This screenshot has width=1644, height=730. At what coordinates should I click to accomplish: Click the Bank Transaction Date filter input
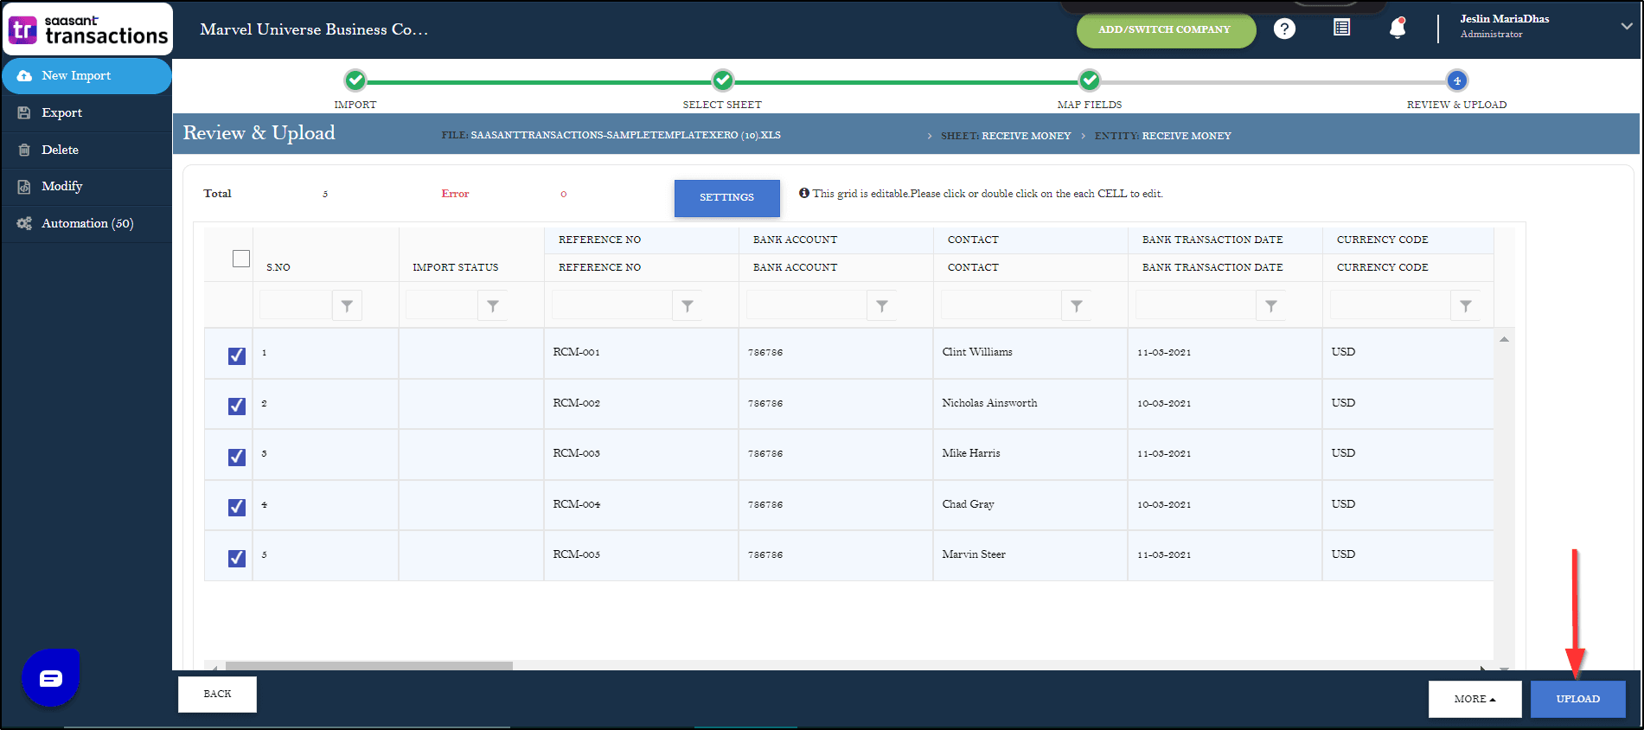[x=1196, y=305]
